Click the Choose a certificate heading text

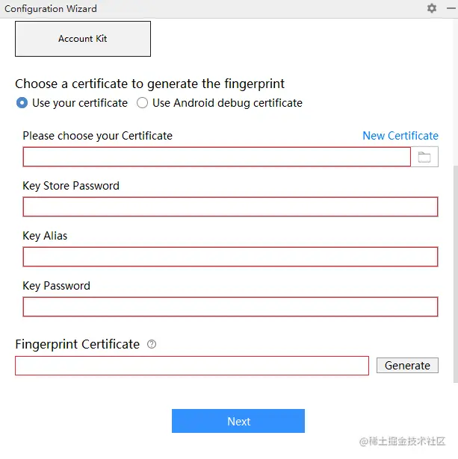(x=149, y=84)
